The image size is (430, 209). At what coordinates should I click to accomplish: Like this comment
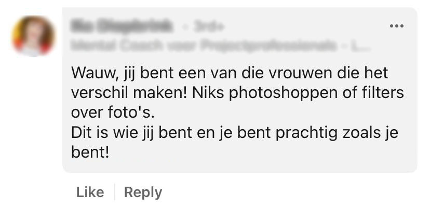click(90, 192)
